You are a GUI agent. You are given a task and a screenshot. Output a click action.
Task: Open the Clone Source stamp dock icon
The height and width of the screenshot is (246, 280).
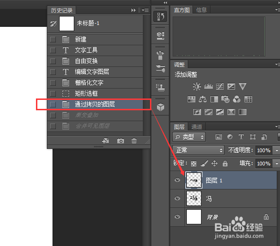pos(160,87)
